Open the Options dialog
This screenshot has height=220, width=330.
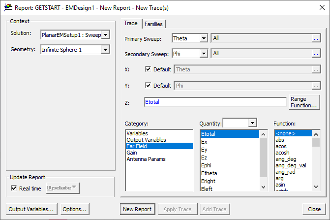[75, 209]
